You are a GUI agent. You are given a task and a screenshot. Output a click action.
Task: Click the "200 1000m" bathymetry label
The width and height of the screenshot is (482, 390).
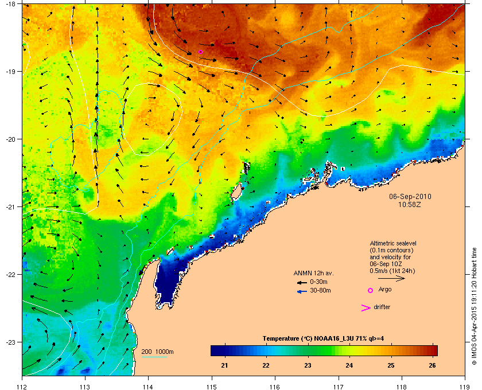[x=157, y=352]
